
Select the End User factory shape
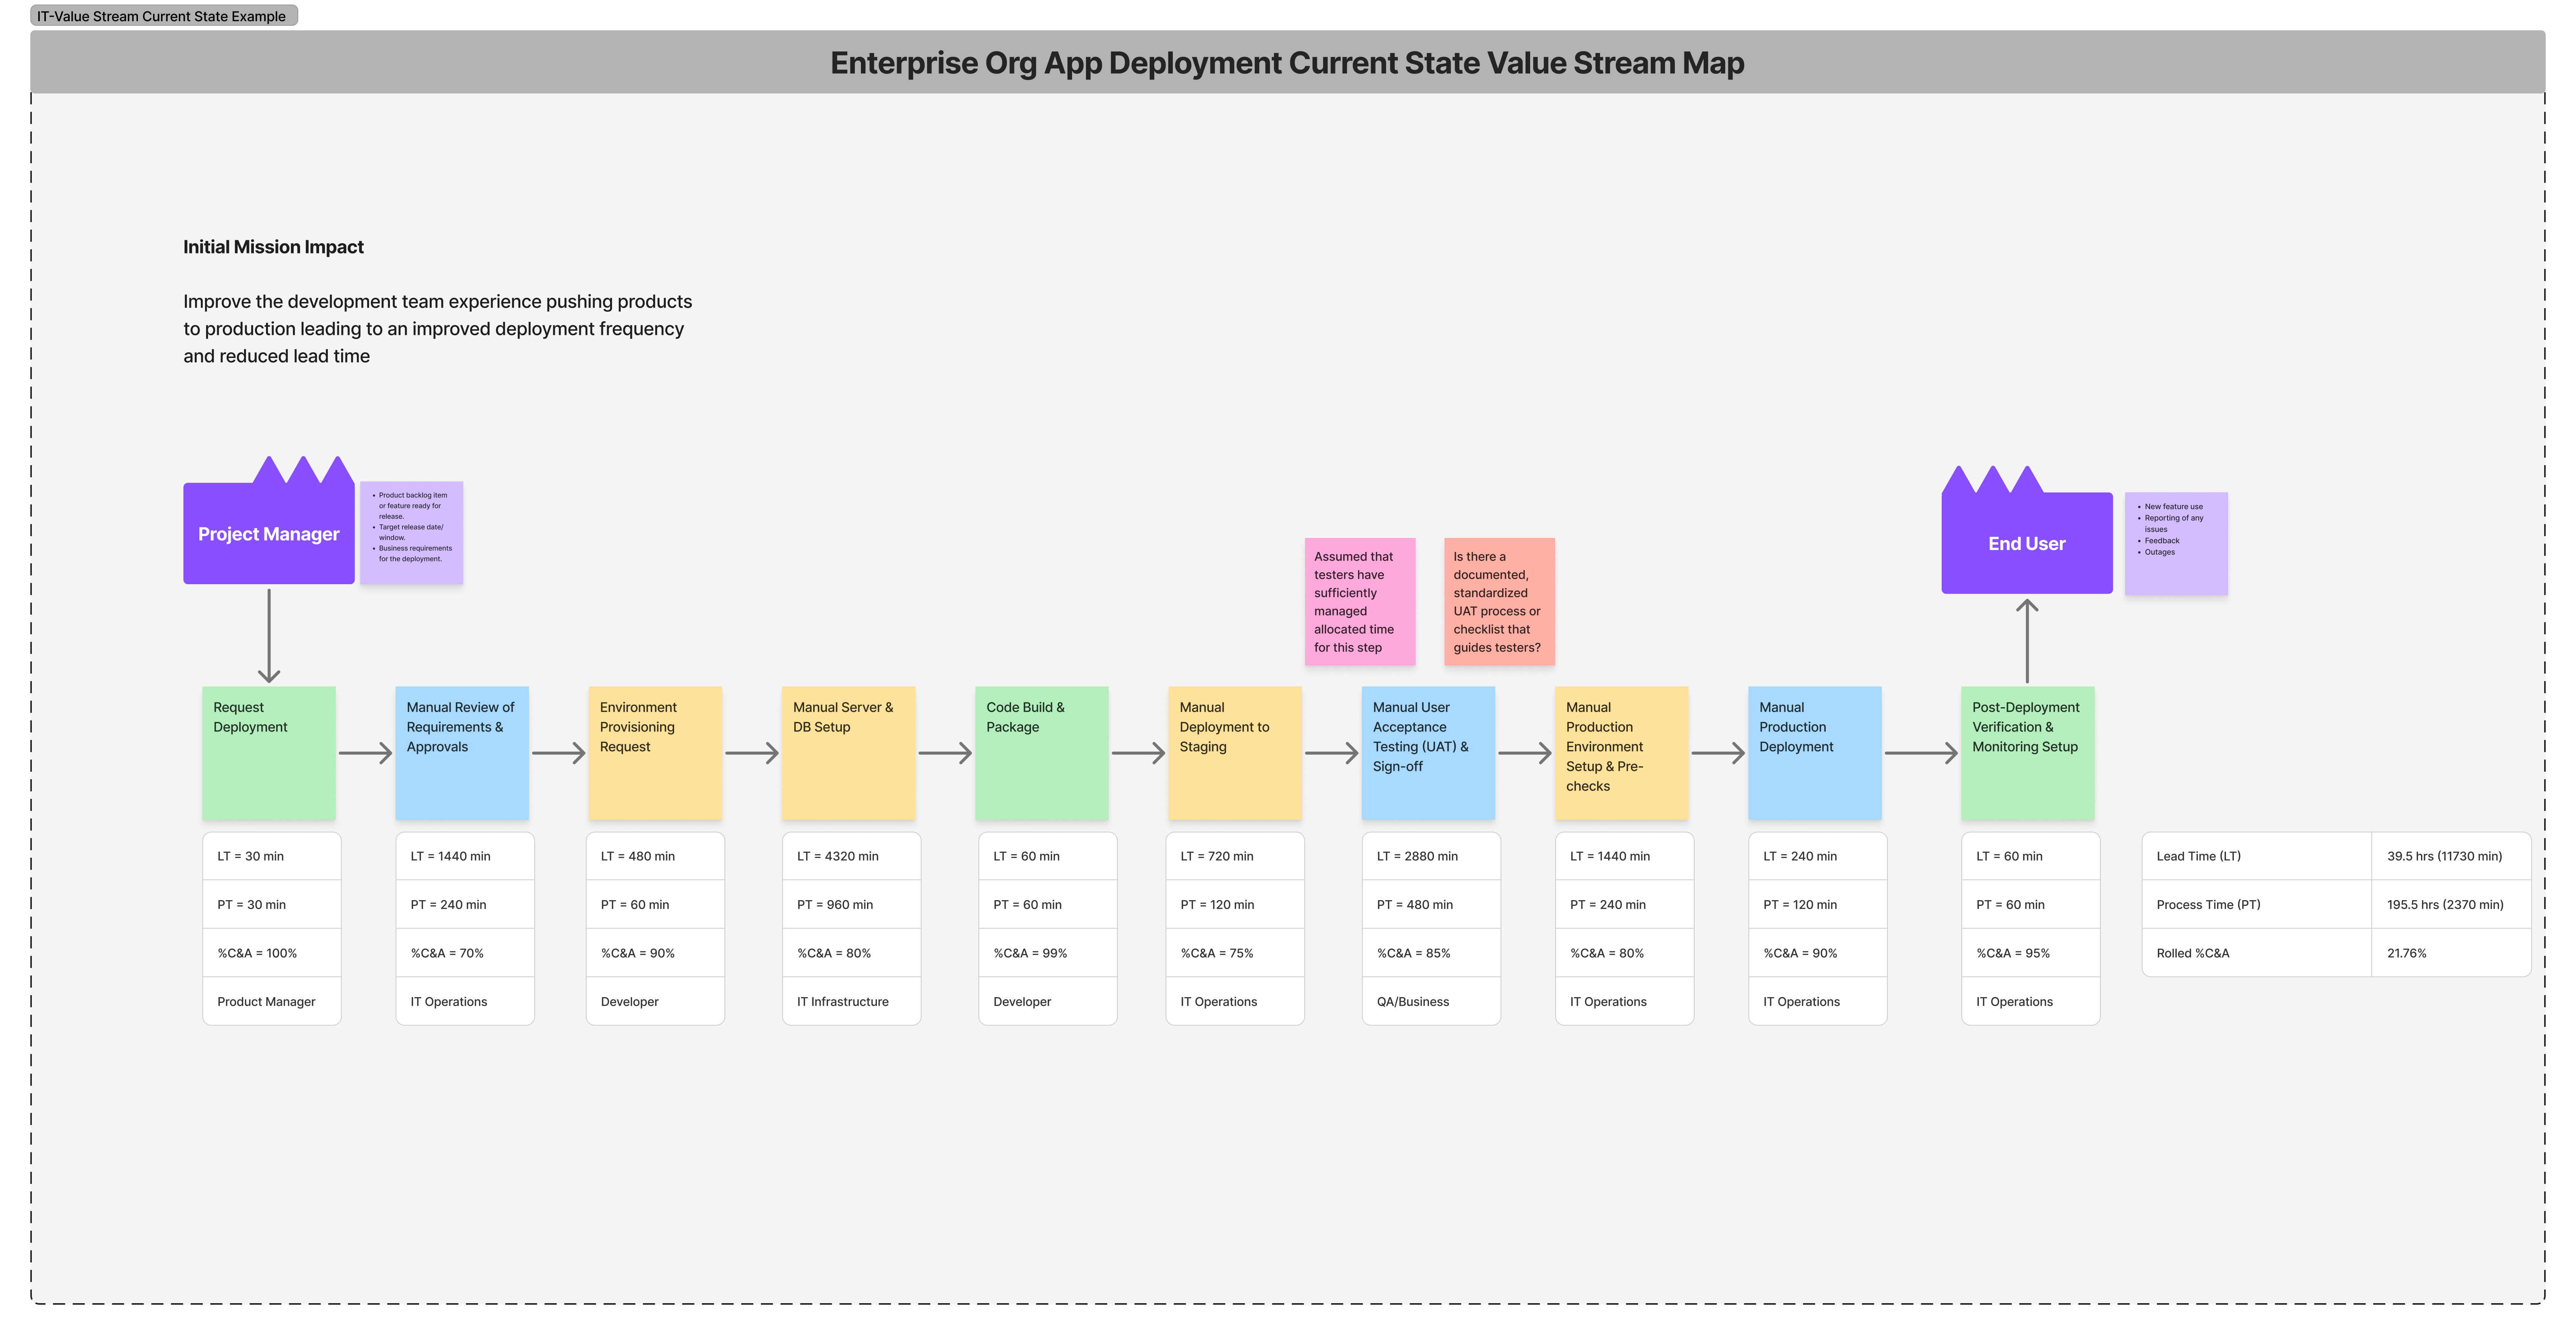point(2026,543)
